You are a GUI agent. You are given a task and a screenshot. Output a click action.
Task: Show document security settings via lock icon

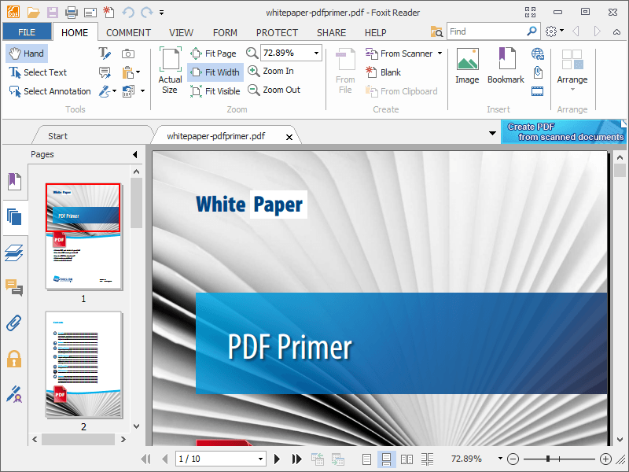[14, 359]
